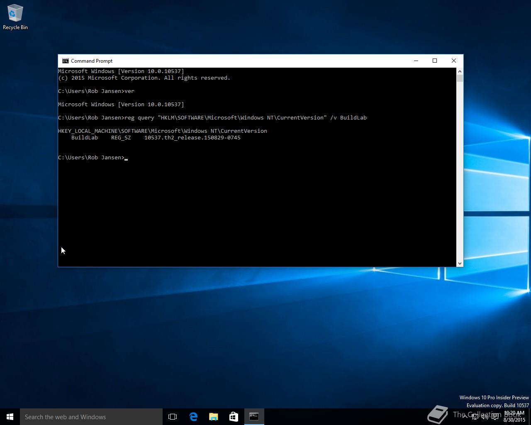The height and width of the screenshot is (425, 531).
Task: Click the HKEY_LOCAL_MACHINE registry path output line
Action: (163, 131)
